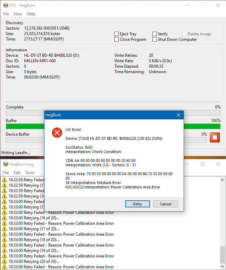Click 'I/O Error!' heading in dialog
The width and height of the screenshot is (226, 270).
[73, 130]
